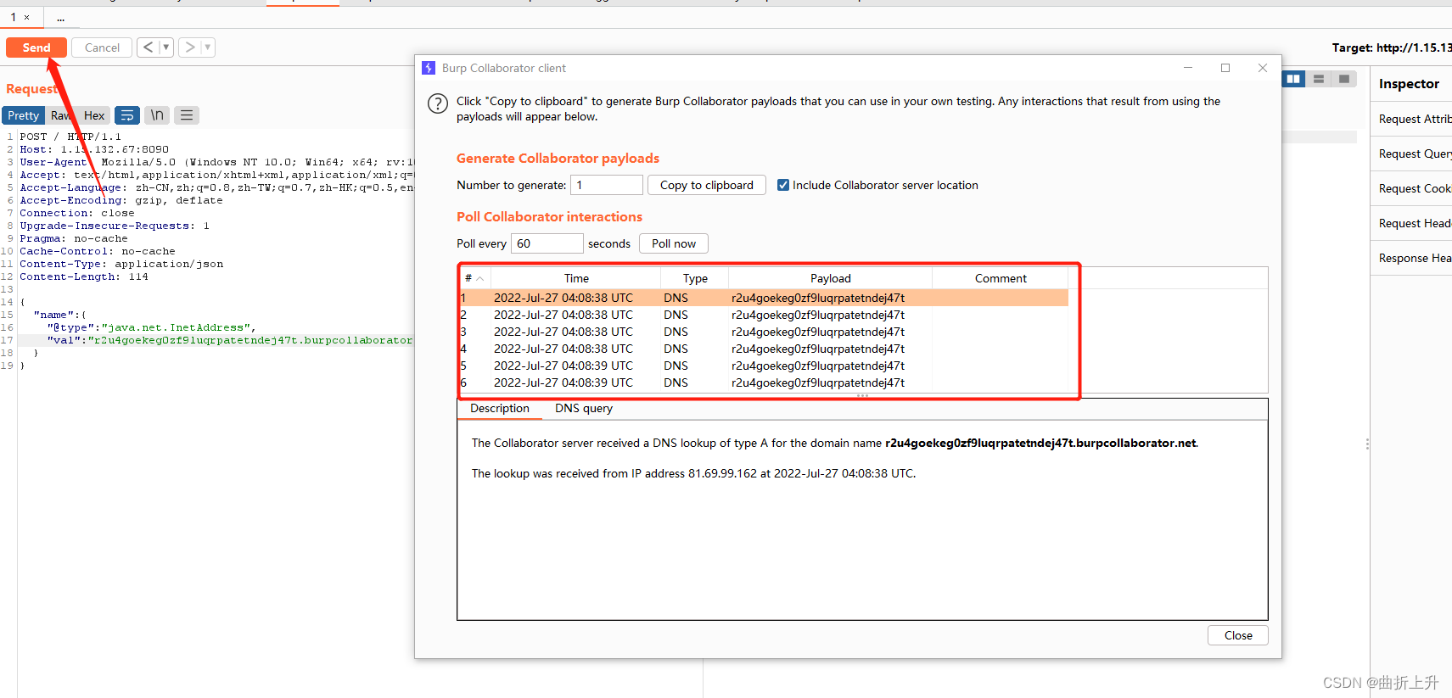Image resolution: width=1452 pixels, height=698 pixels.
Task: Open the DNS query tab
Action: (584, 408)
